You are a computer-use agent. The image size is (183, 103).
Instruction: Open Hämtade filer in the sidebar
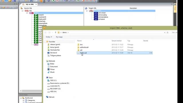pos(55,50)
